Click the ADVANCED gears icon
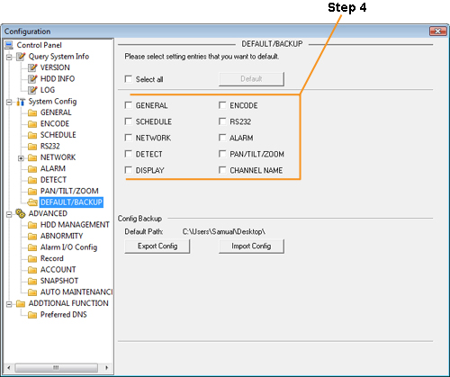Viewport: 450px width, 377px height. click(21, 213)
